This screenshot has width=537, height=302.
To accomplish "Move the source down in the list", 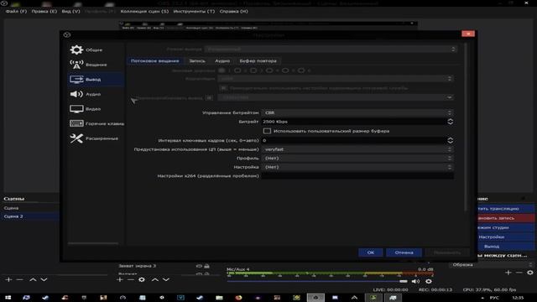I will [x=166, y=279].
